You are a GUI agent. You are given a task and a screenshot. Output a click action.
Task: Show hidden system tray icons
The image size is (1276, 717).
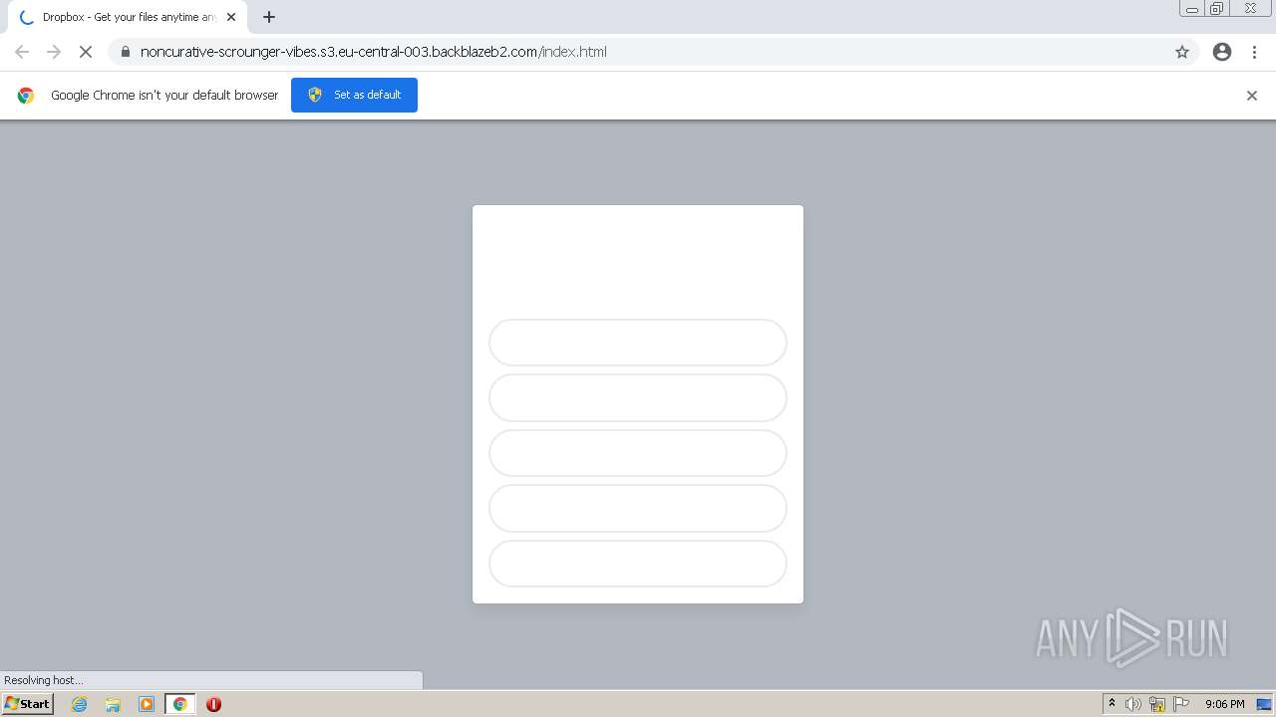click(1112, 704)
